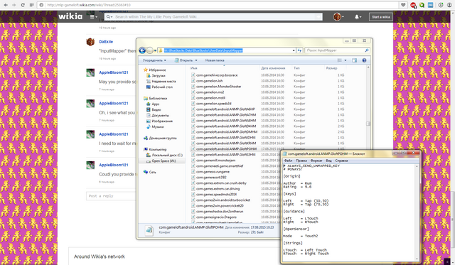Open the Упорядочить menu in Explorer

(x=154, y=60)
